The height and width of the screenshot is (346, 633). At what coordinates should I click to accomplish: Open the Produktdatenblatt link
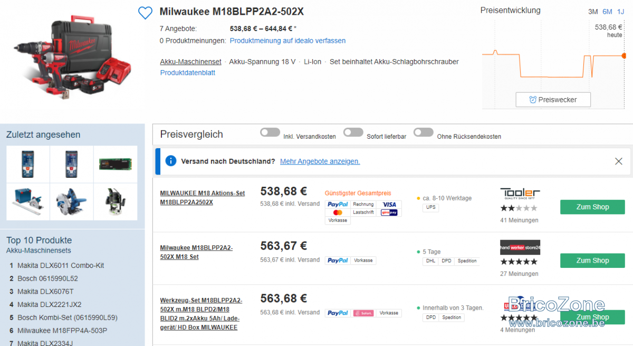[188, 73]
